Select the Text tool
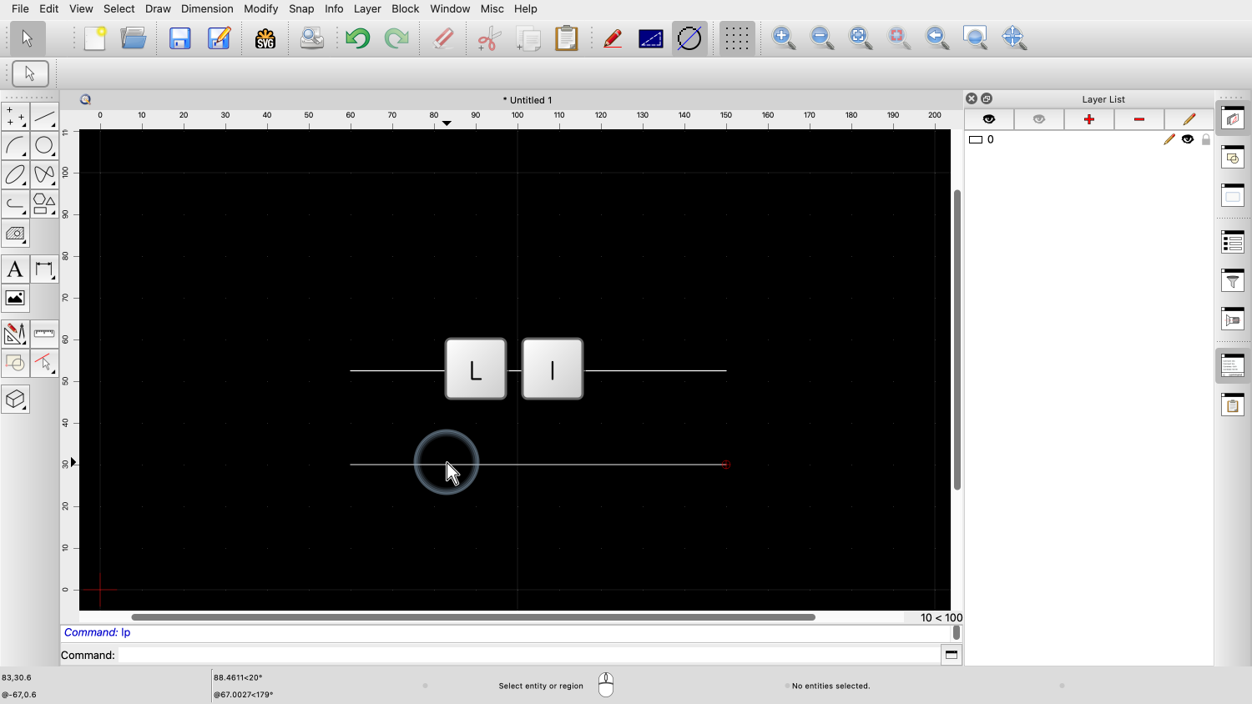Screen dimensions: 1252x704 [15, 269]
